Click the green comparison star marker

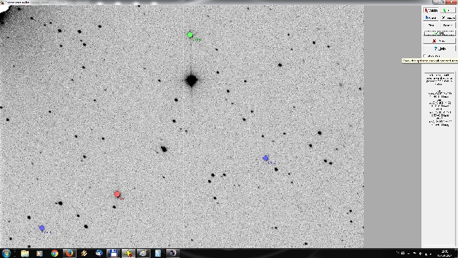click(190, 35)
